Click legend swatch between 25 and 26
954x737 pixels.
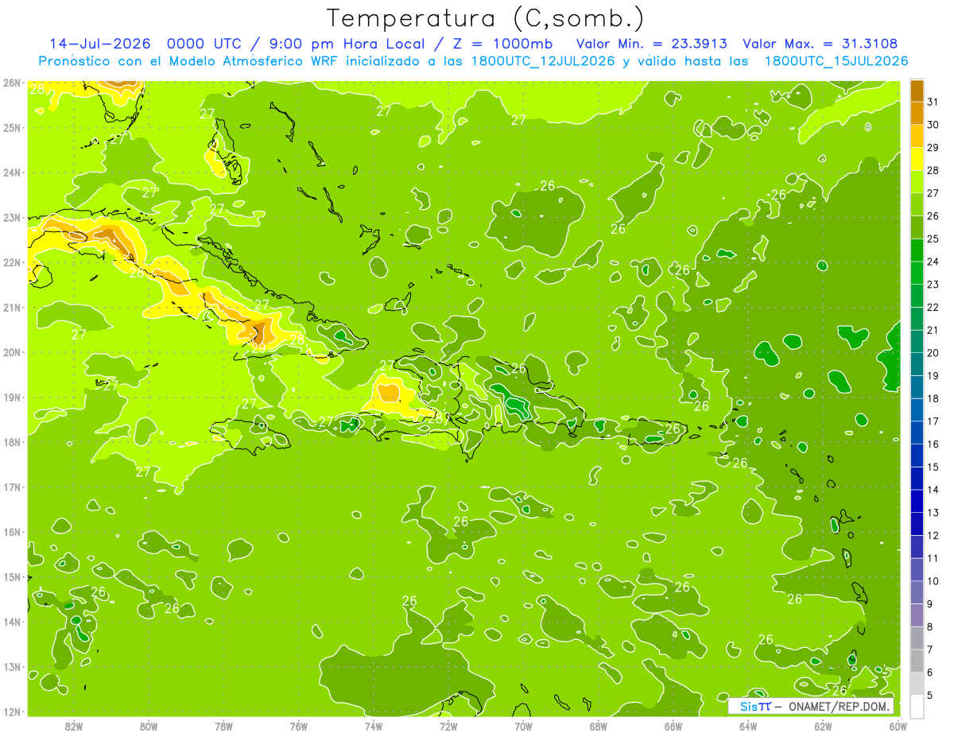coord(917,227)
